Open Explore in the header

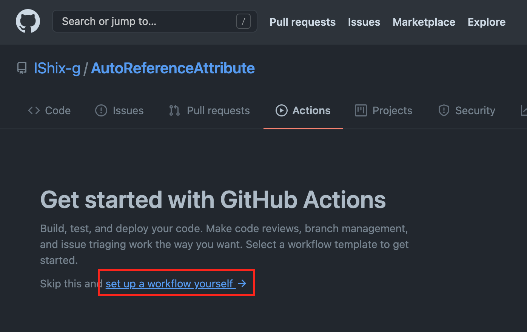click(x=486, y=22)
